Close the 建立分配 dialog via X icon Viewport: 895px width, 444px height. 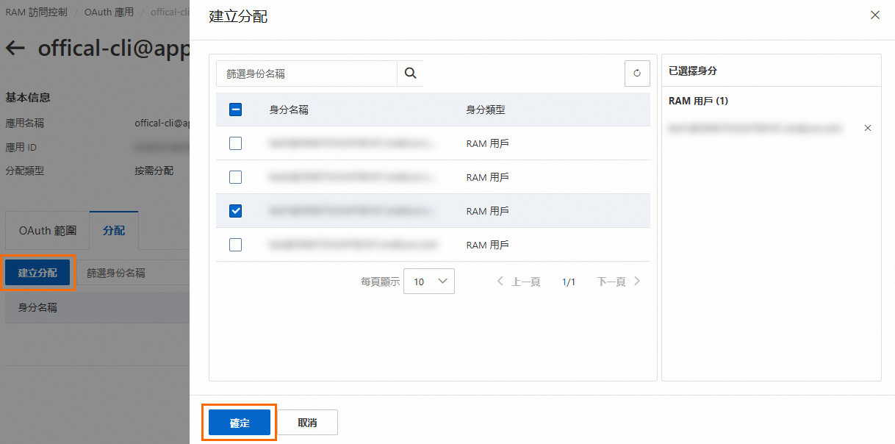tap(874, 15)
